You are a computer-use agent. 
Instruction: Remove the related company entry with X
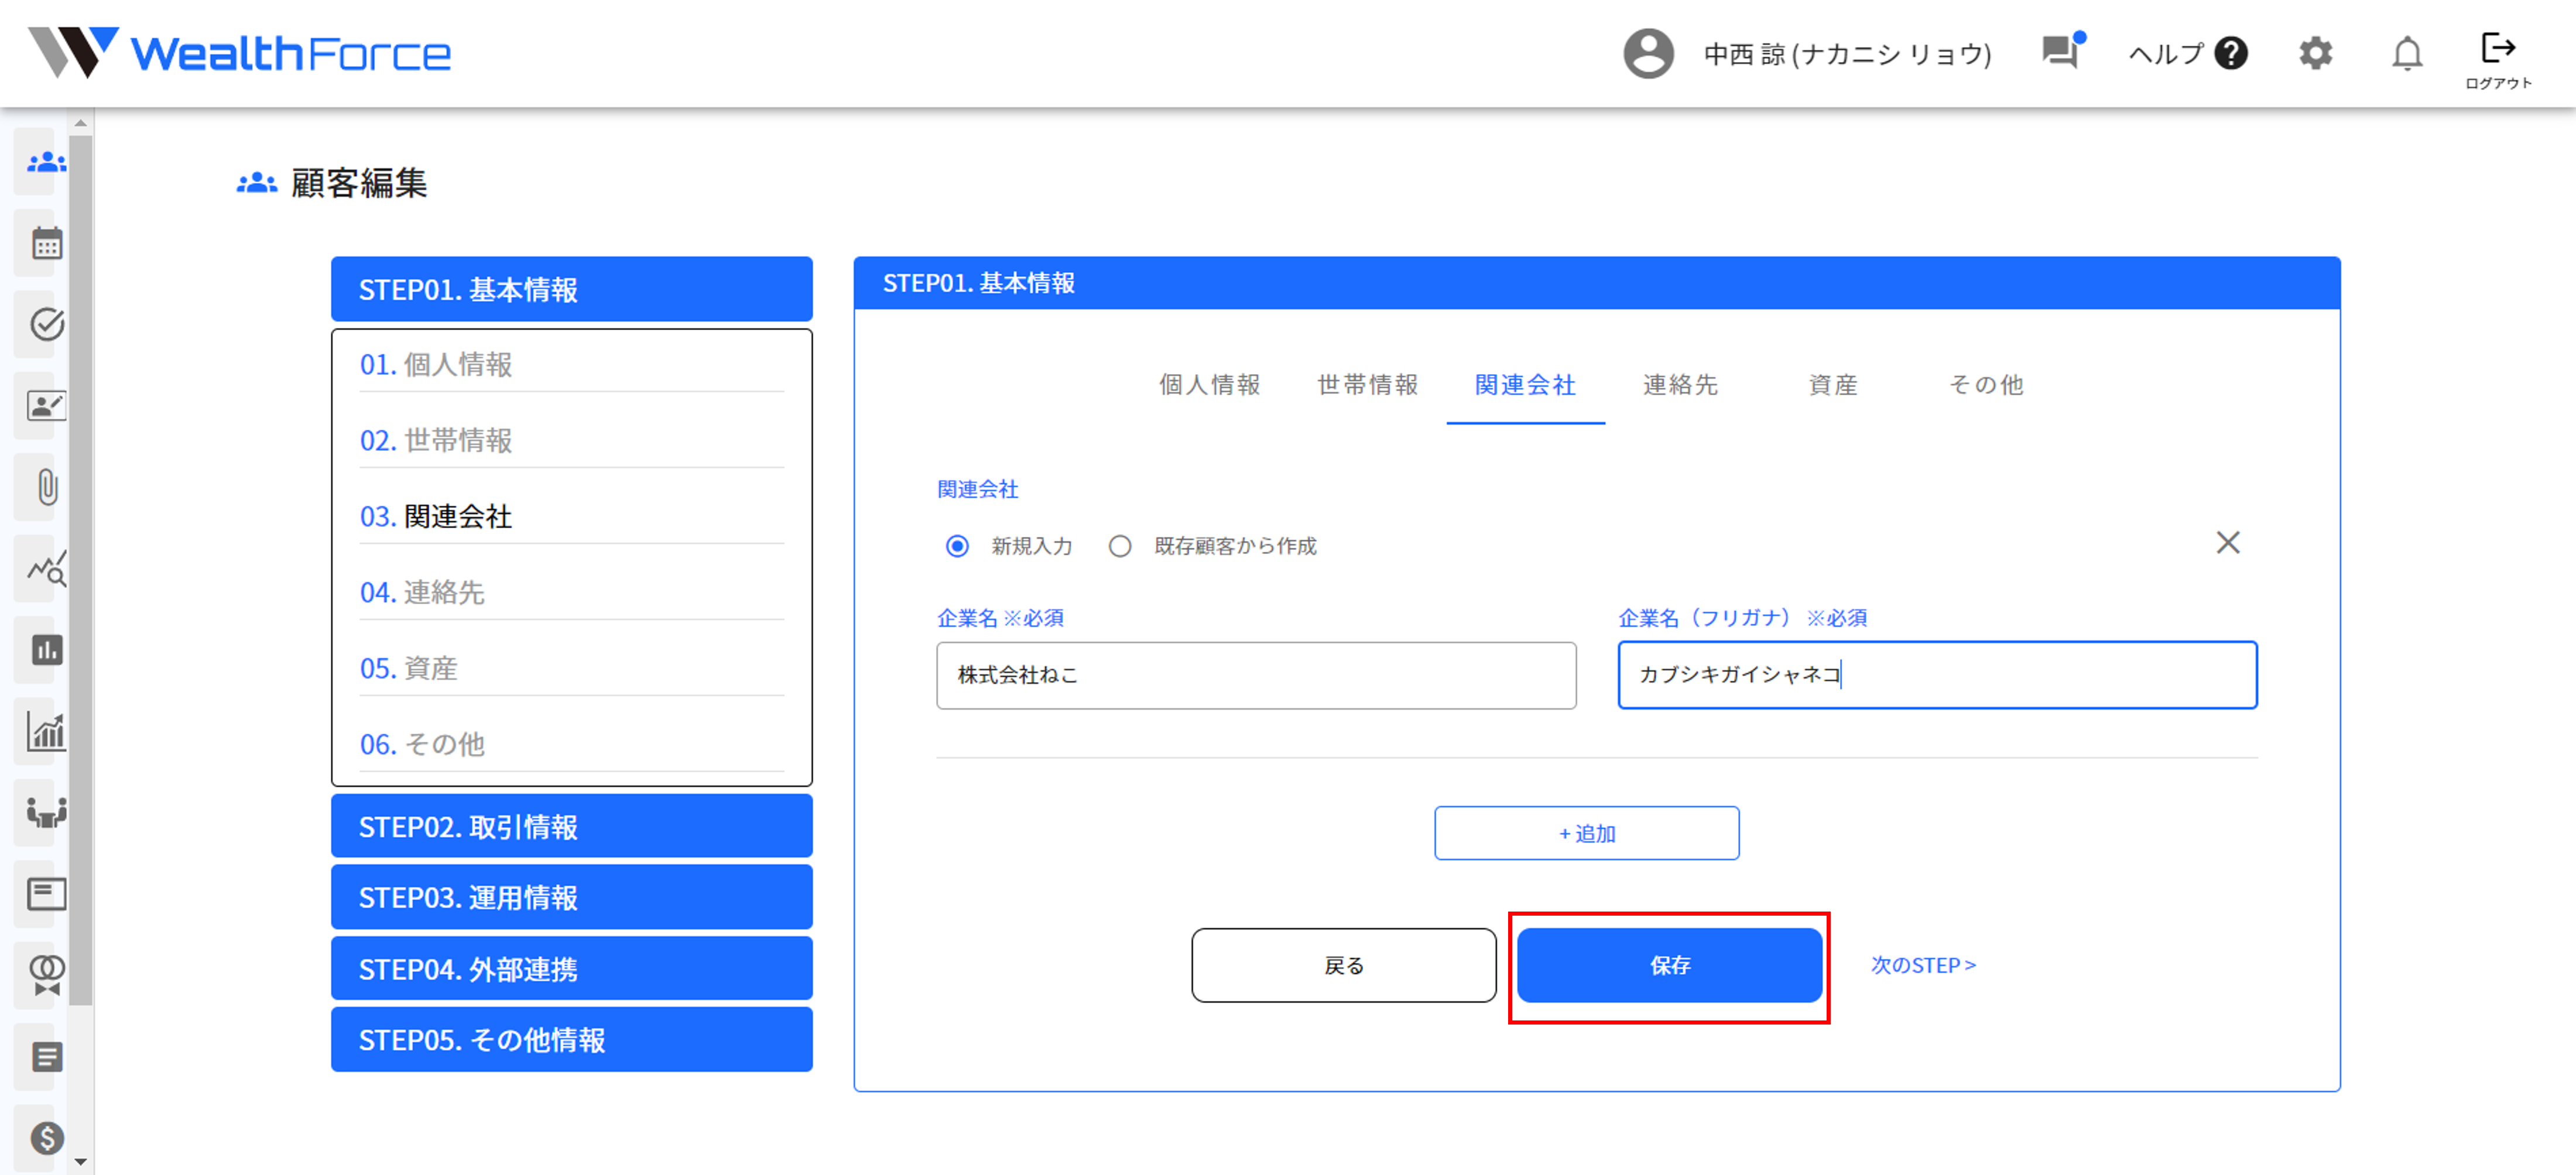[x=2227, y=542]
